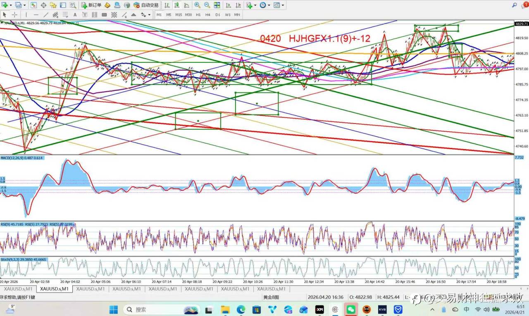
Task: Open the periodicity clock dropdown
Action: click(269, 5)
